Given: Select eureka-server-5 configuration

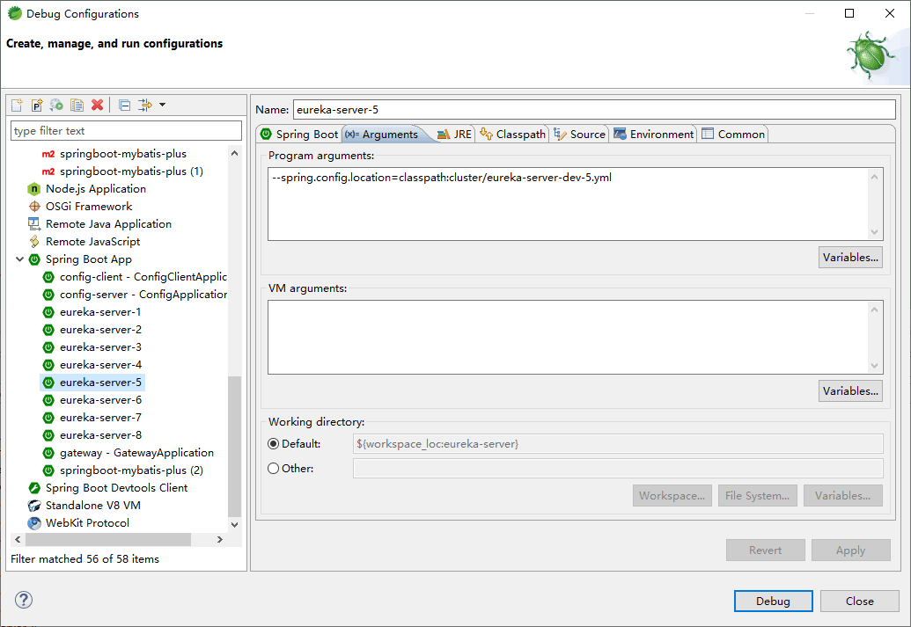Looking at the screenshot, I should click(92, 383).
